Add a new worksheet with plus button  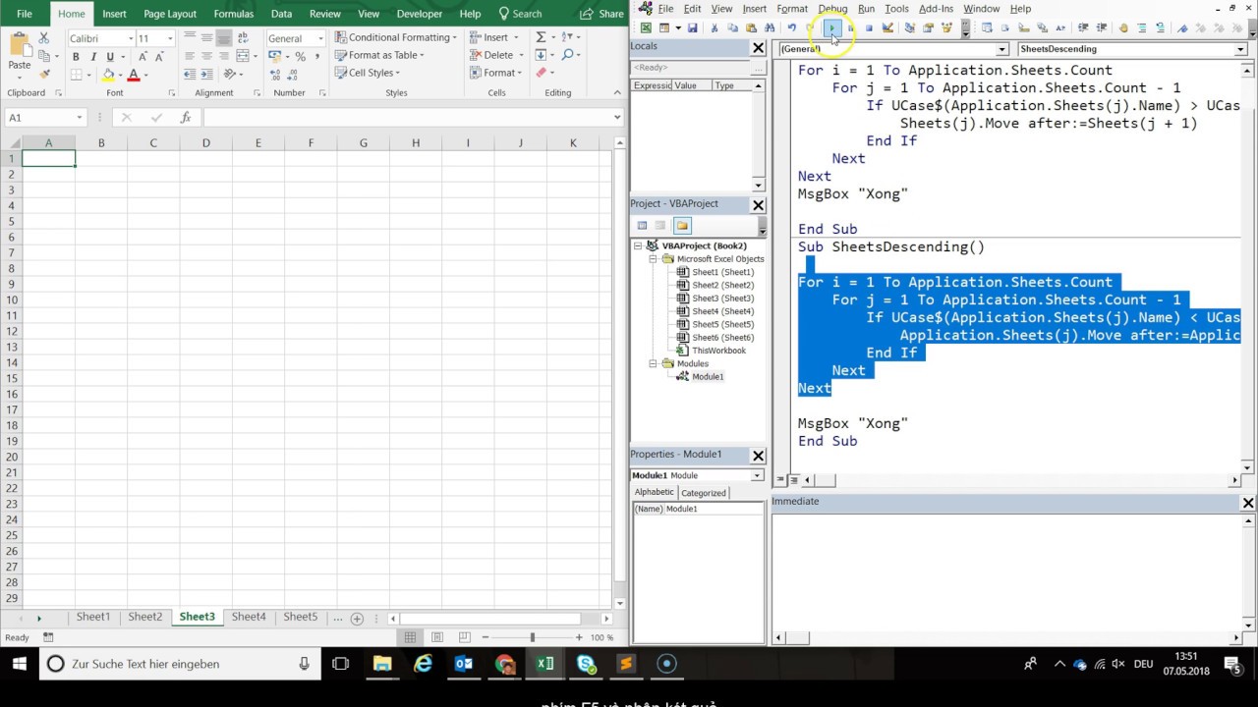[x=357, y=618]
